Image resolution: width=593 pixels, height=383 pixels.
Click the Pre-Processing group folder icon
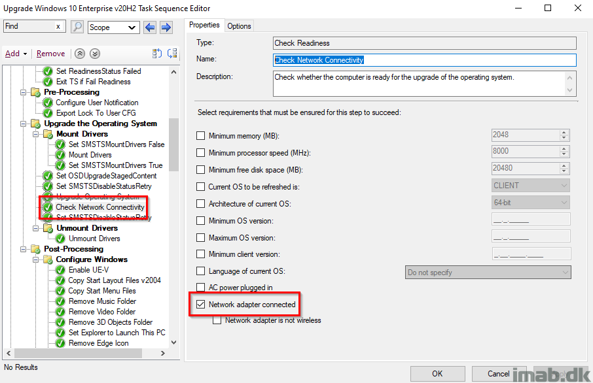tap(36, 92)
